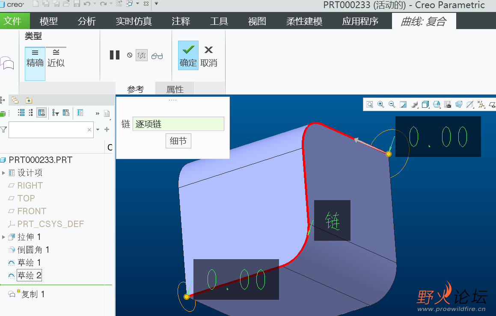496x316 pixels.
Task: Click the Regenerate model icon in quick access toolbar
Action: point(119,4)
